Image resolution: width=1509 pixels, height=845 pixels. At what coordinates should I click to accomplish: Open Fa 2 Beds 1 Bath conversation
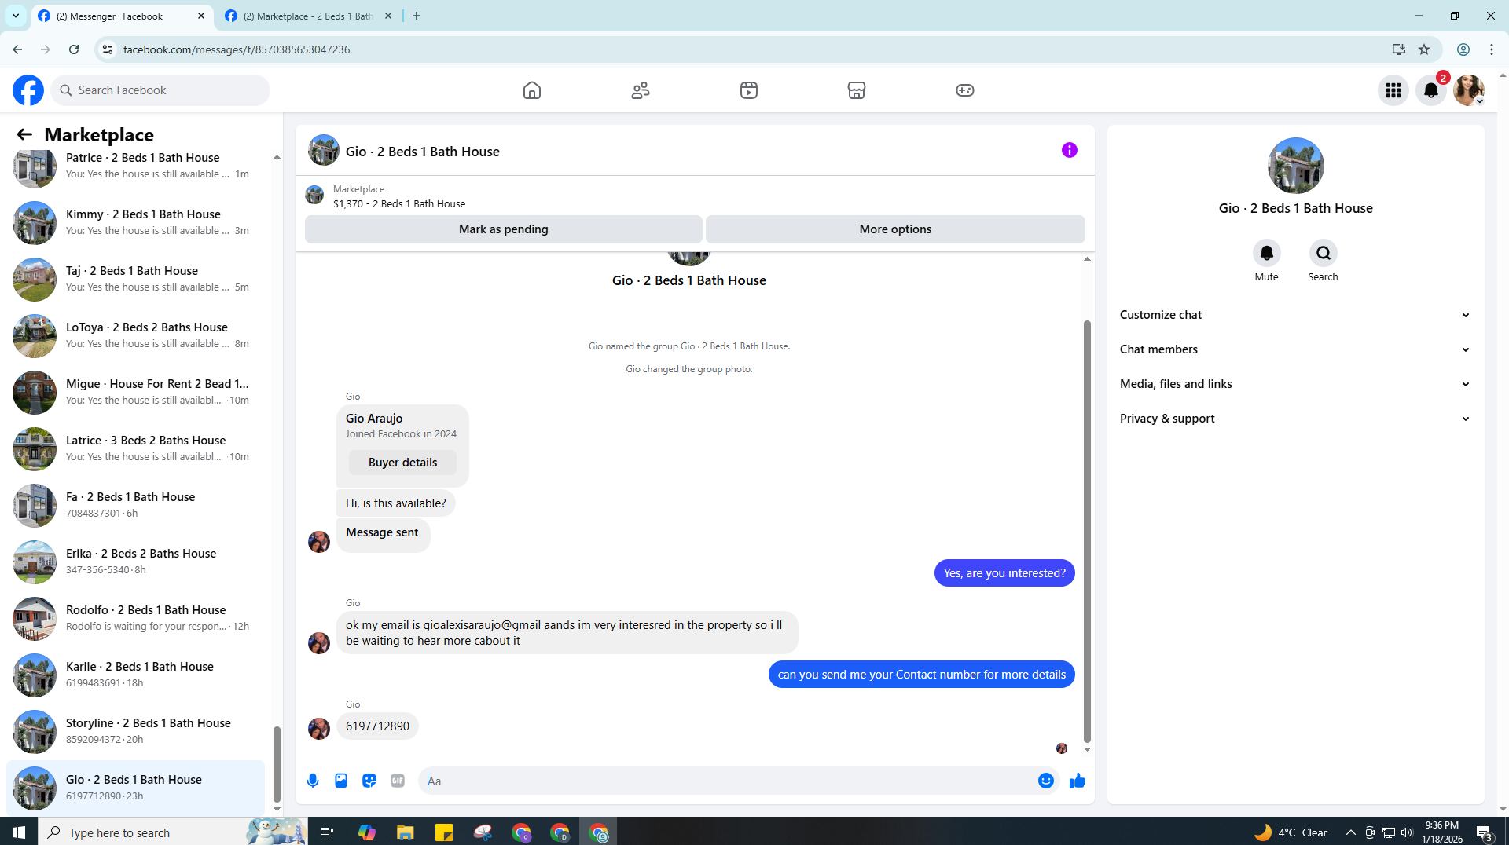tap(136, 505)
